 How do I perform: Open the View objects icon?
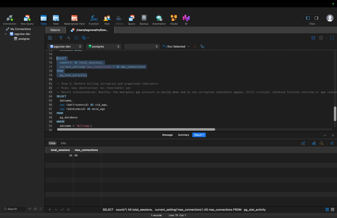pyautogui.click(x=56, y=20)
